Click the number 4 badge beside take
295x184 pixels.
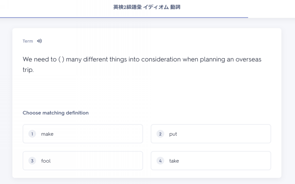coord(160,161)
